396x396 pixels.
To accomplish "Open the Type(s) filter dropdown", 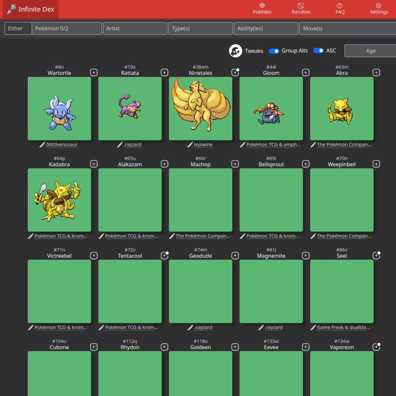I will [201, 28].
